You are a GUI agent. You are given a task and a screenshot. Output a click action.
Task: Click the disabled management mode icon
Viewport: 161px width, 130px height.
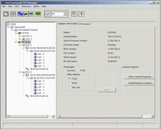point(74,14)
